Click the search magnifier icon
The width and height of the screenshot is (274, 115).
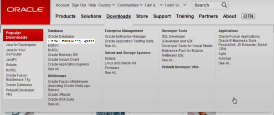(224, 5)
